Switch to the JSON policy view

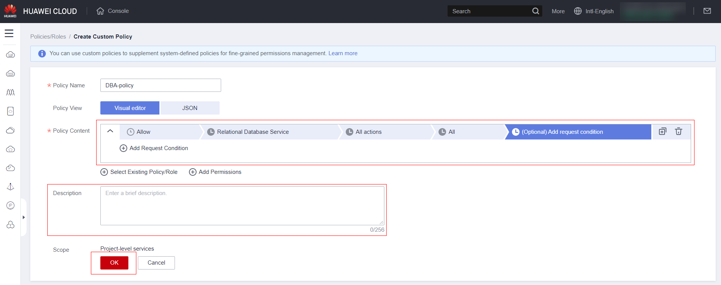tap(190, 108)
